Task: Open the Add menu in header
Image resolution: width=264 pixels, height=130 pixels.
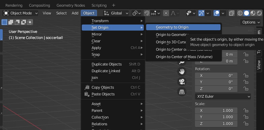Action: click(x=75, y=13)
